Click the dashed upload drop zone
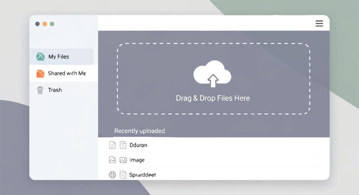 pos(213,79)
